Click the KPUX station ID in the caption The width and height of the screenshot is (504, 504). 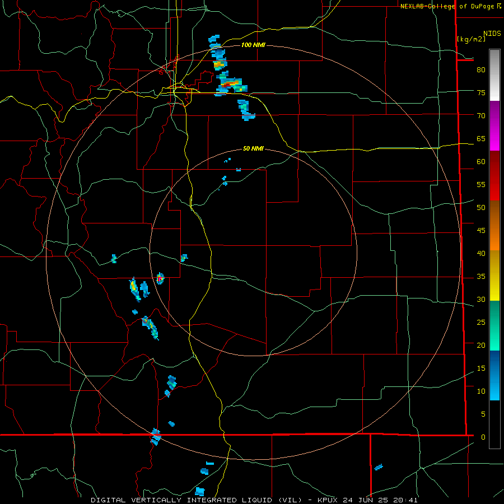click(x=328, y=500)
